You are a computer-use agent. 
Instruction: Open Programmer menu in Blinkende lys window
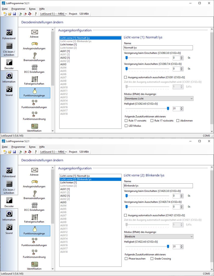(18, 147)
